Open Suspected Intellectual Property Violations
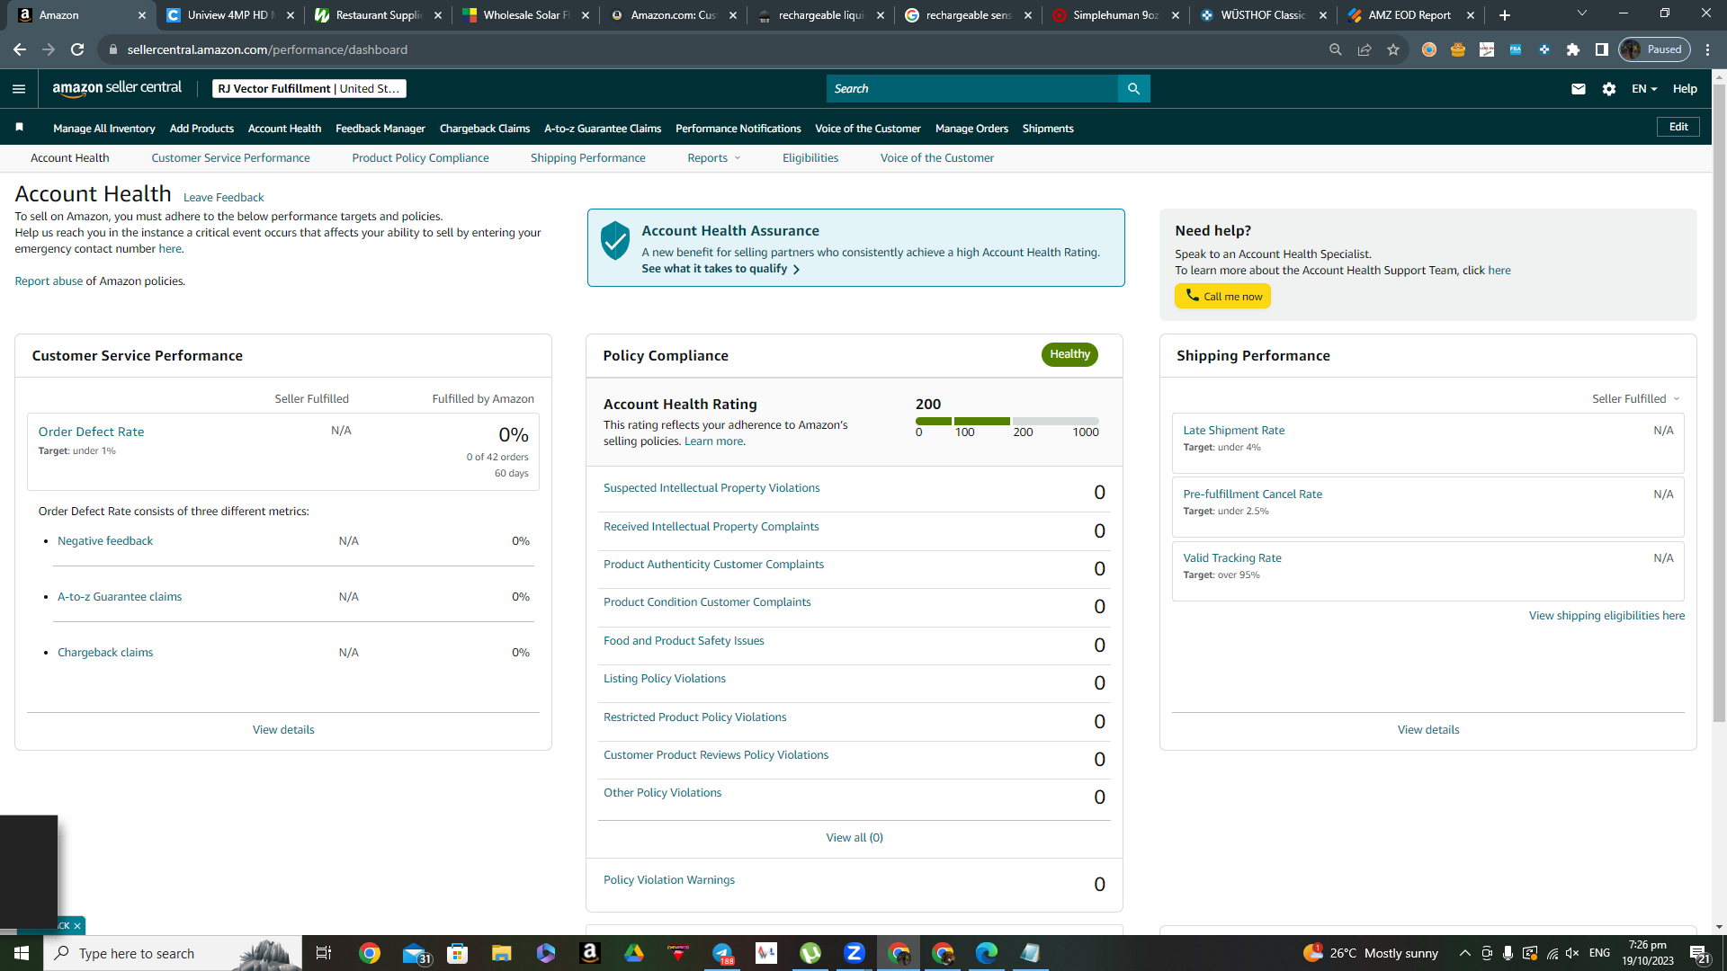The width and height of the screenshot is (1727, 971). [711, 487]
